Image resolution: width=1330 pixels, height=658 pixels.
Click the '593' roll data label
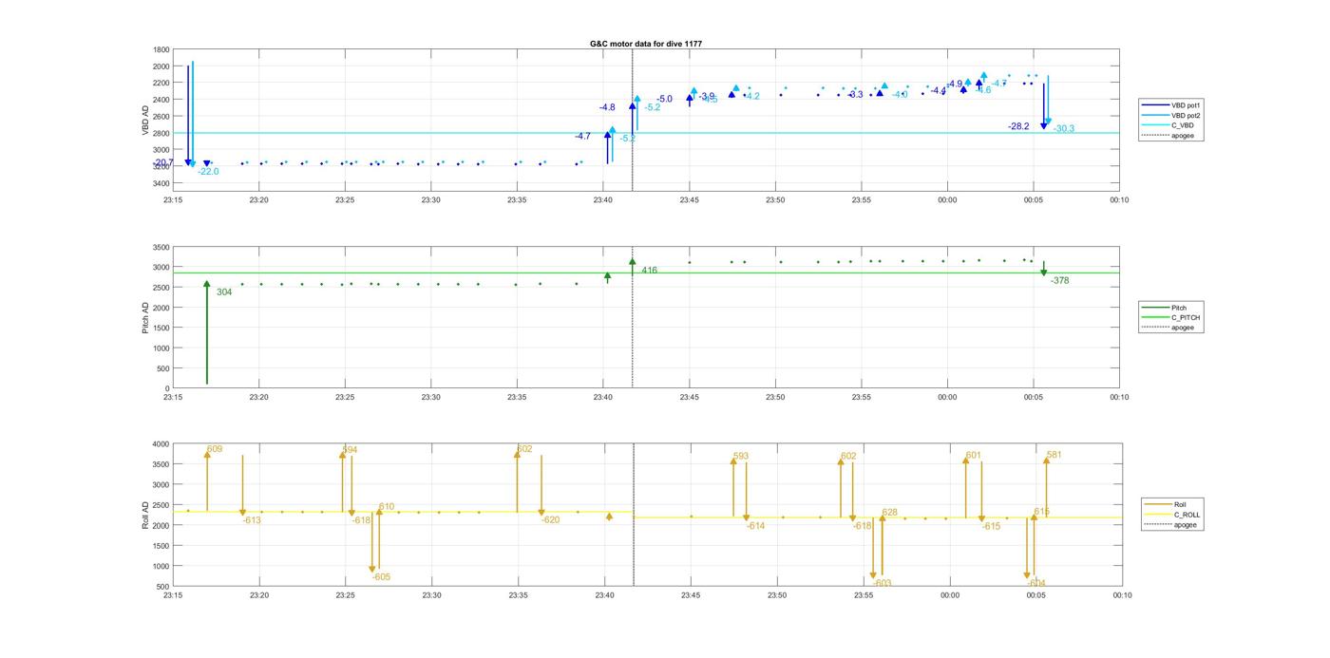(x=741, y=457)
